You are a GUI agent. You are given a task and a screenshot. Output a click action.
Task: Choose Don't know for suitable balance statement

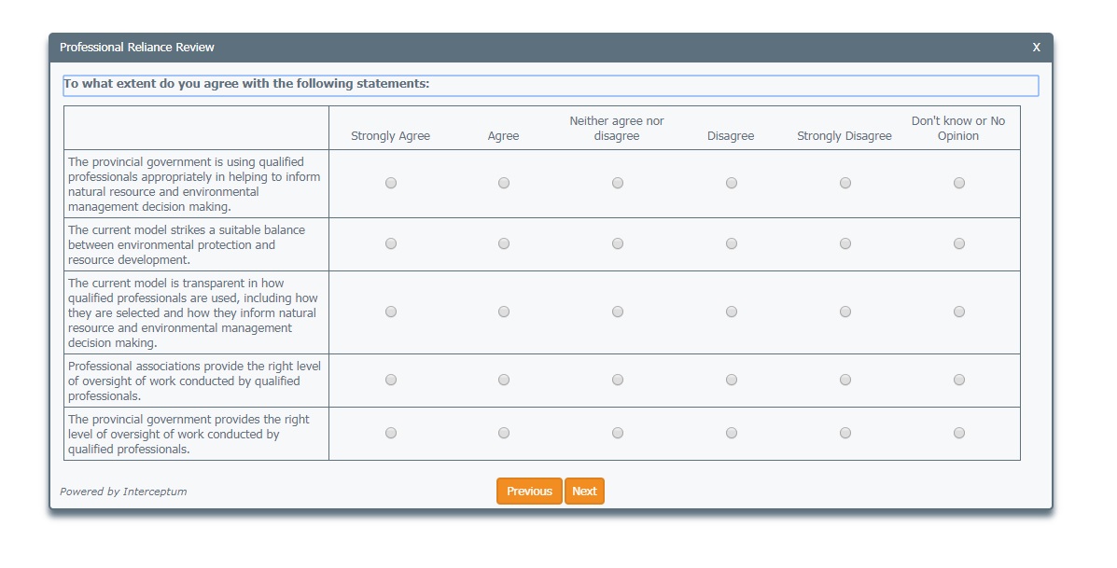pyautogui.click(x=959, y=244)
